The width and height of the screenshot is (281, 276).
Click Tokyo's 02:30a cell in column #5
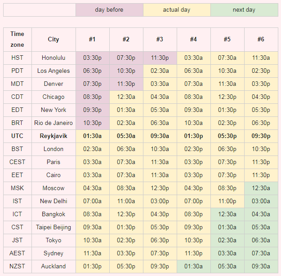227,240
